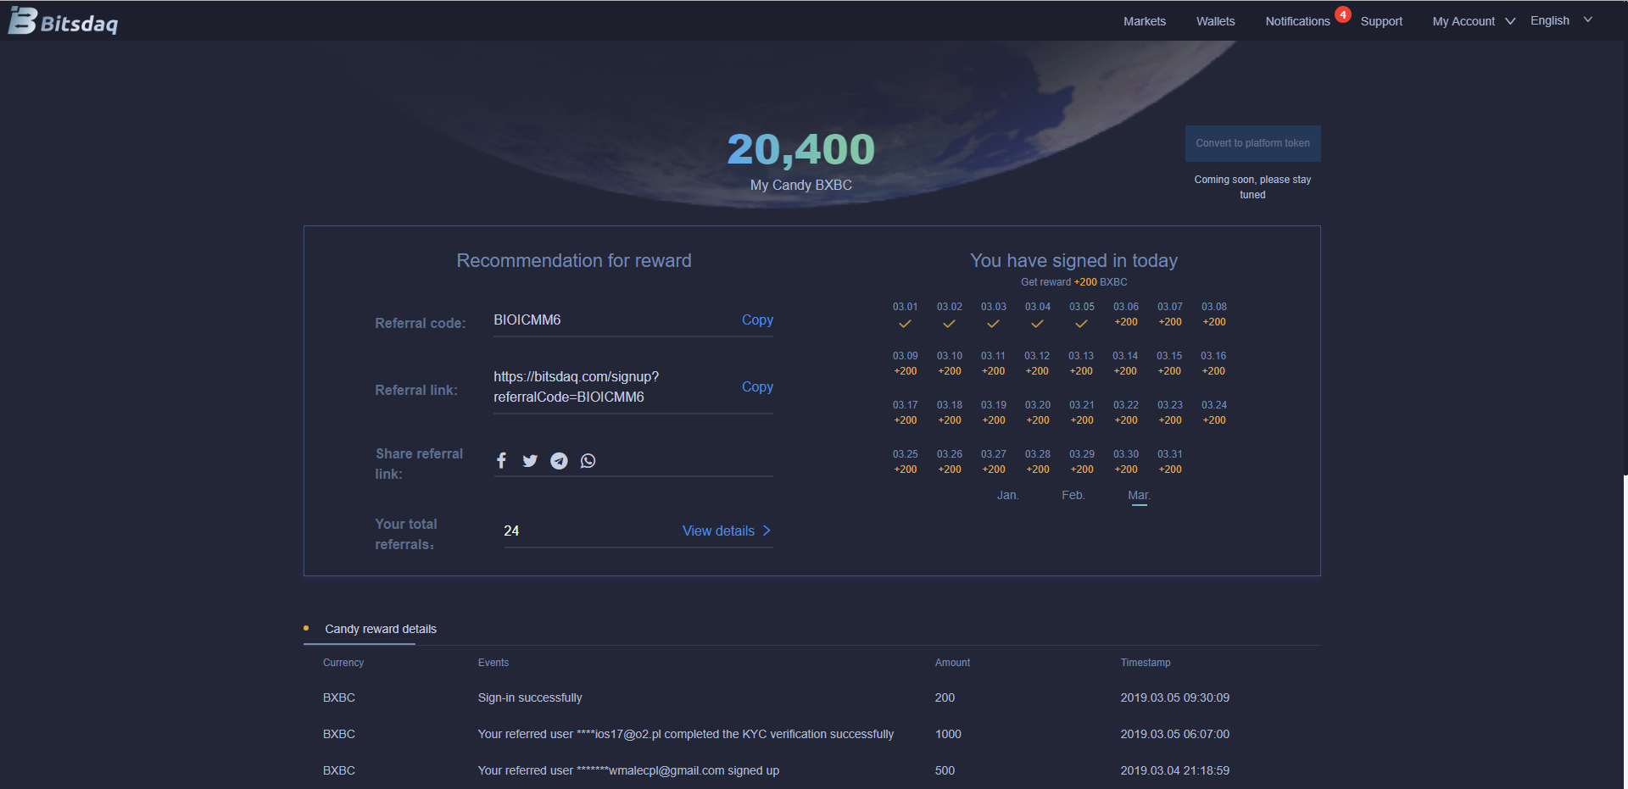Image resolution: width=1628 pixels, height=789 pixels.
Task: Click the 03.06 calendar day
Action: point(1126,314)
